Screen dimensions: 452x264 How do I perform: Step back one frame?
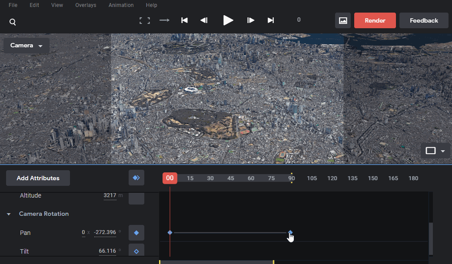pyautogui.click(x=204, y=20)
